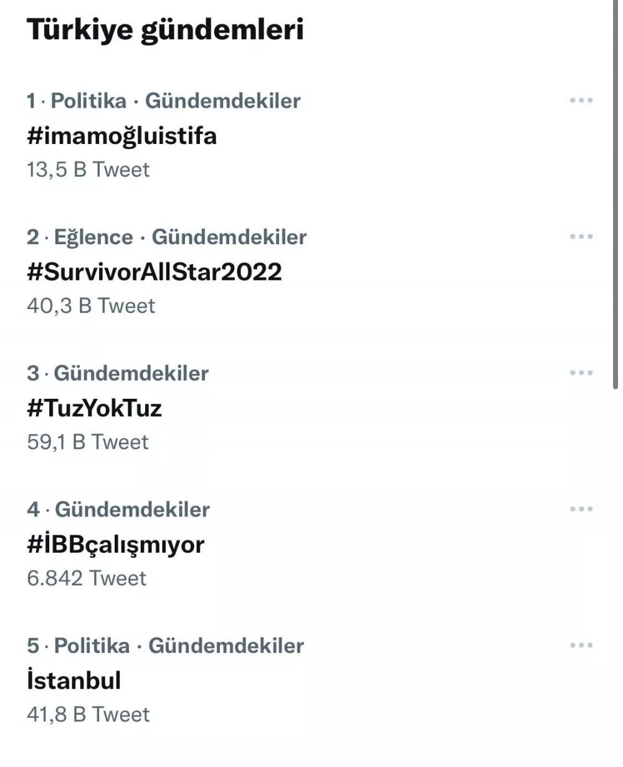The height and width of the screenshot is (767, 623).
Task: Open more options for #SurvivorAllStar2022 trend
Action: (x=581, y=237)
